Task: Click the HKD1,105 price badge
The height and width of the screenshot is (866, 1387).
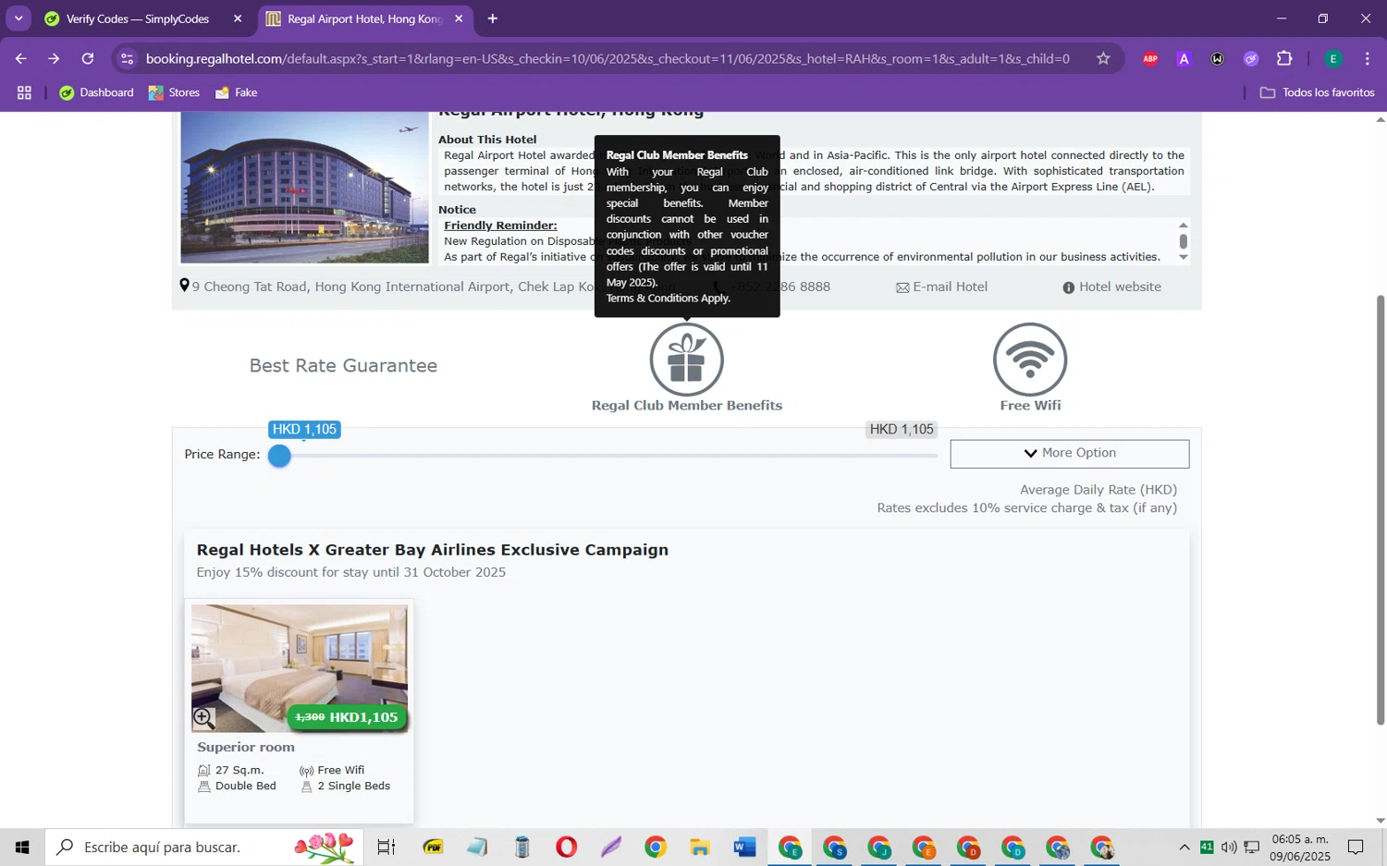Action: pos(347,717)
